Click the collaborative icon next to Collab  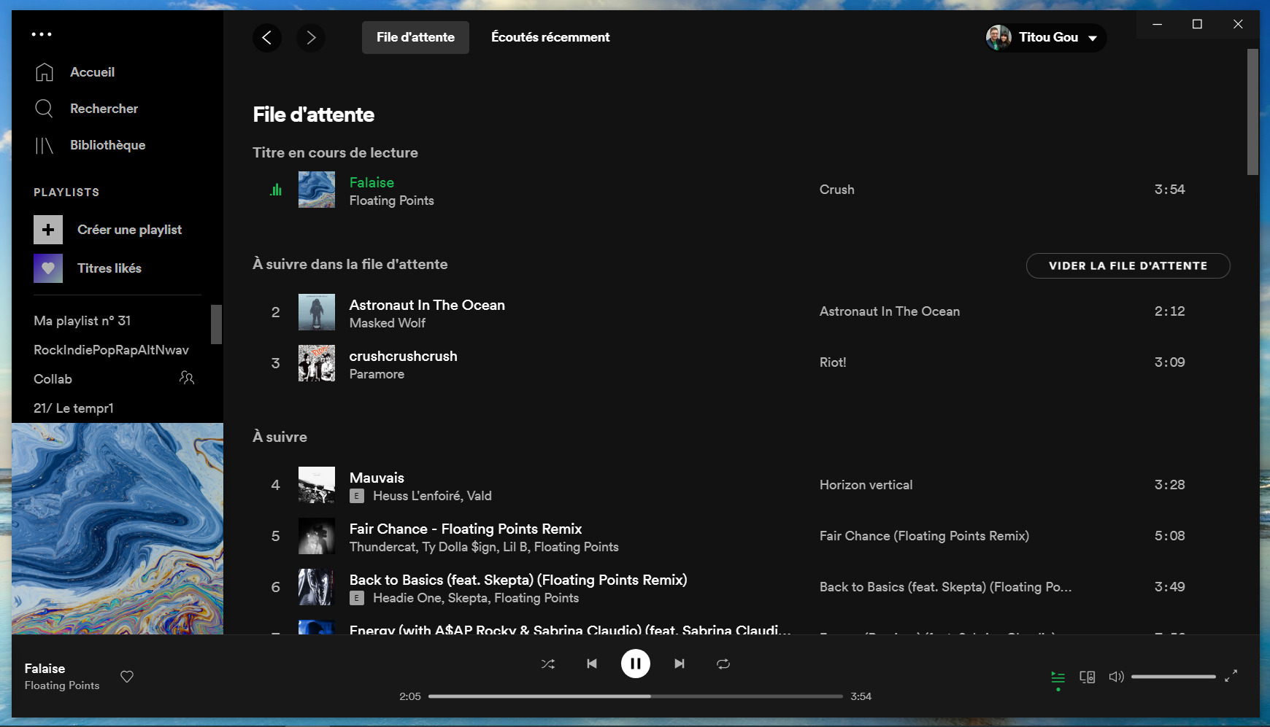[x=187, y=378]
